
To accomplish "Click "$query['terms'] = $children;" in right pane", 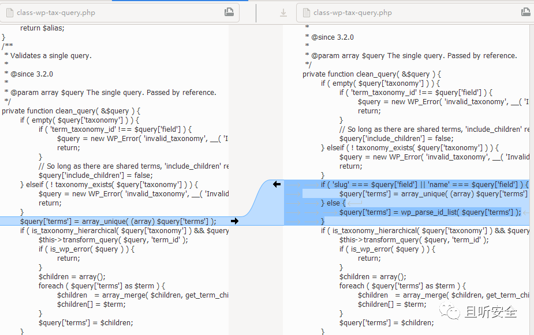I will pos(387,323).
